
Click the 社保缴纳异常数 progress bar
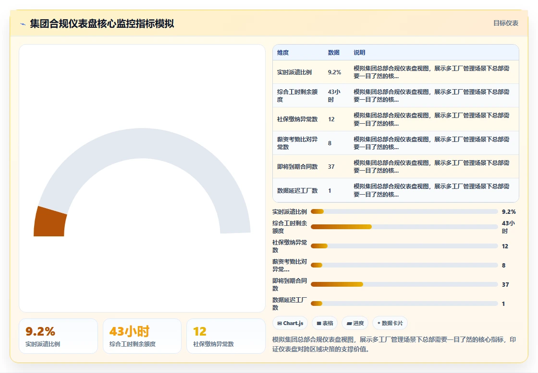pyautogui.click(x=404, y=246)
